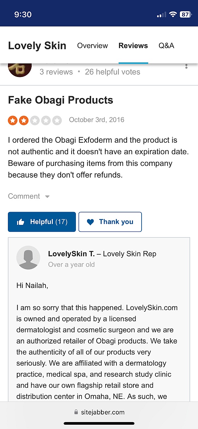
Task: Mark review as Helpful (17)
Action: tap(42, 222)
